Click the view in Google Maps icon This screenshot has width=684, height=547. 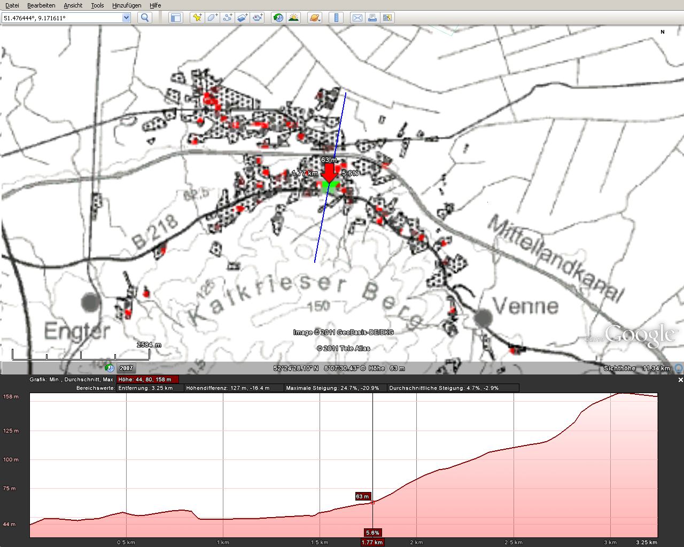pos(387,18)
